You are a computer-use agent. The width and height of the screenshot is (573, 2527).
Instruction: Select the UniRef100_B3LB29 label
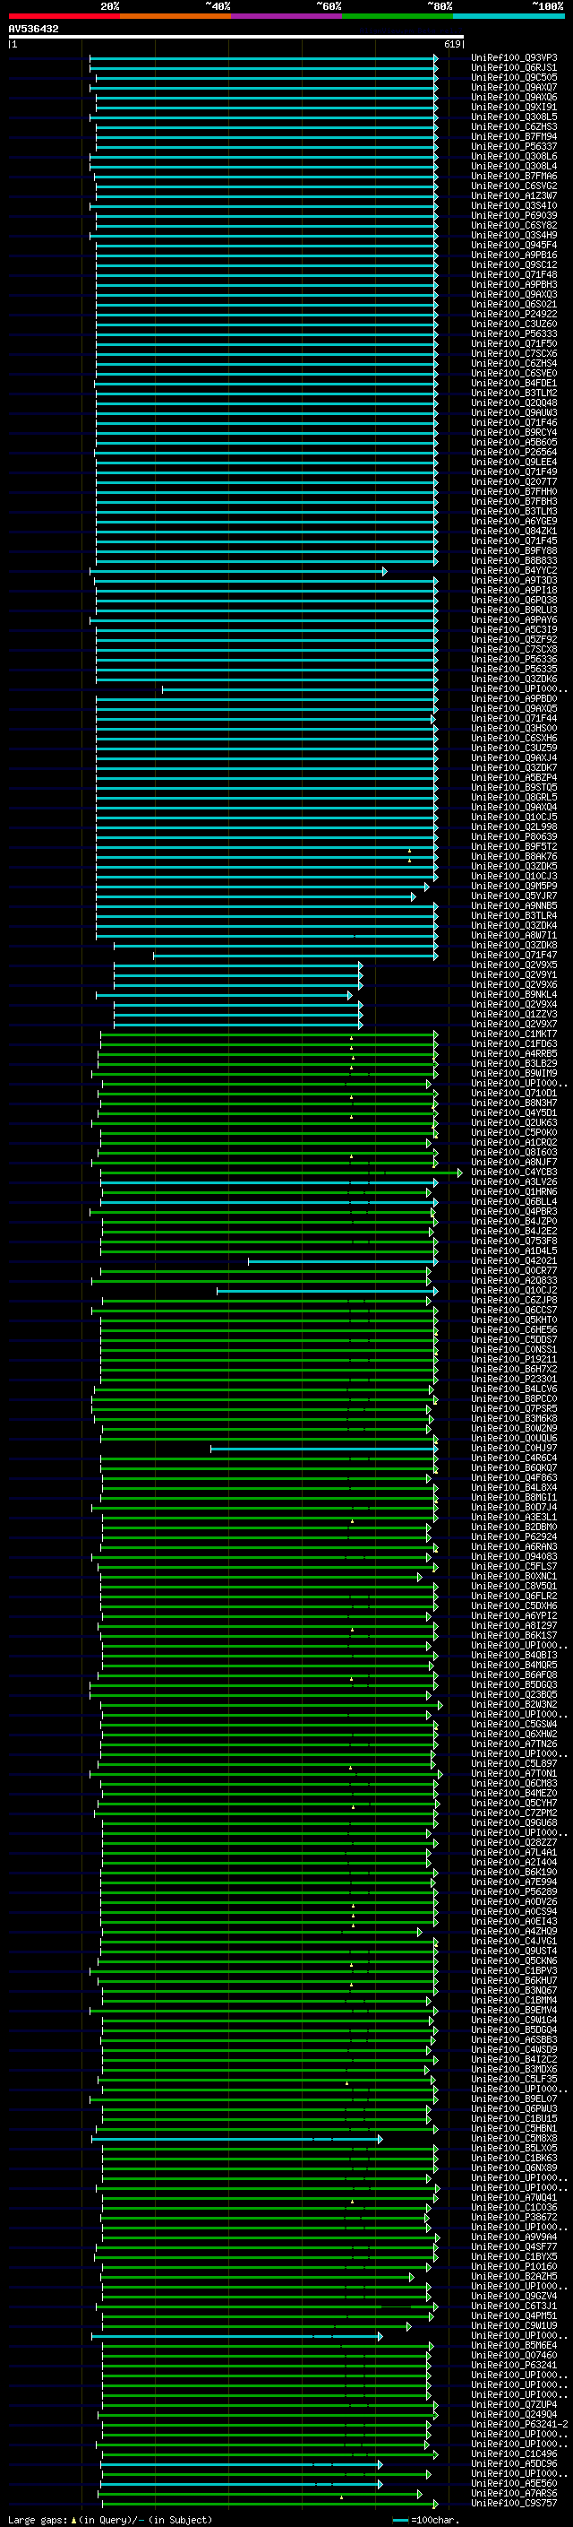[x=514, y=1063]
